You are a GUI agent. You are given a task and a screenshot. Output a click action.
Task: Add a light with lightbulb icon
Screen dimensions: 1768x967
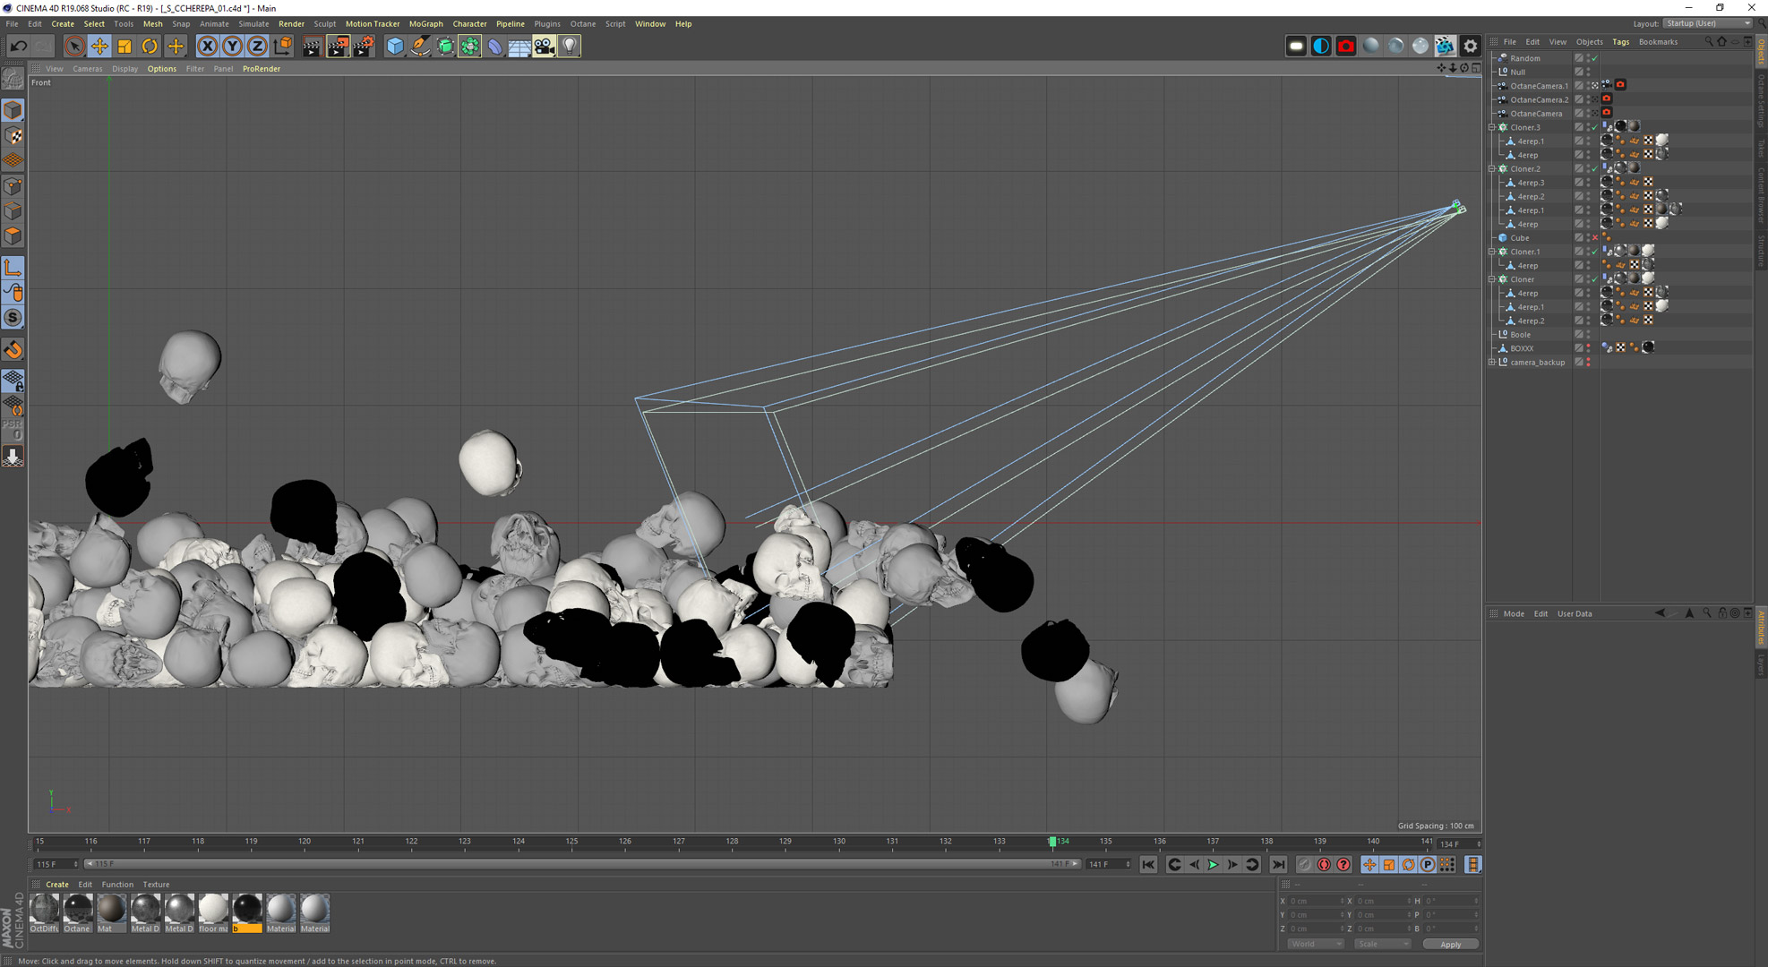[570, 46]
